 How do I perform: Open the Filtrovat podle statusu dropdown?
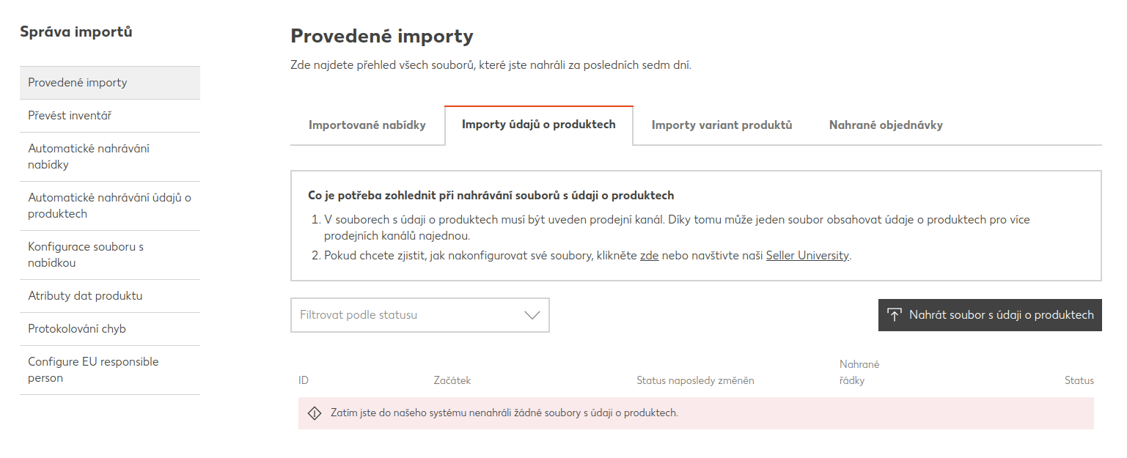(420, 315)
